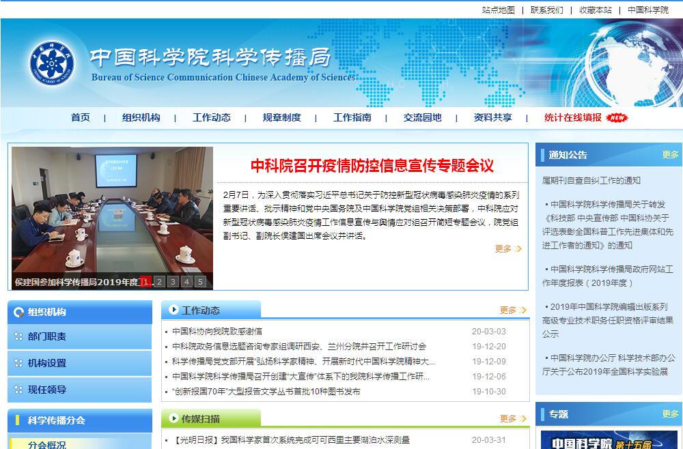The height and width of the screenshot is (449, 683).
Task: Click the 站点地图 top link
Action: click(499, 10)
